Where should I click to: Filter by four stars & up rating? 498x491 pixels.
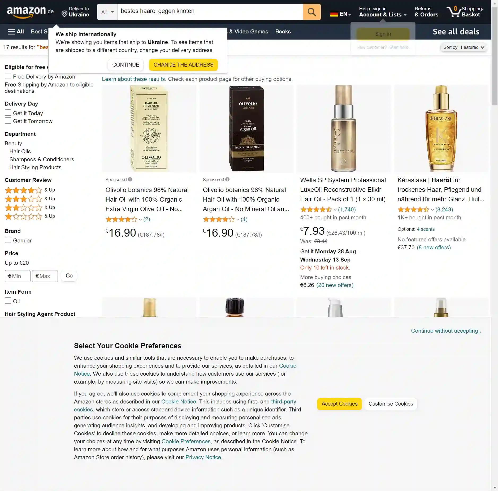[x=30, y=190]
